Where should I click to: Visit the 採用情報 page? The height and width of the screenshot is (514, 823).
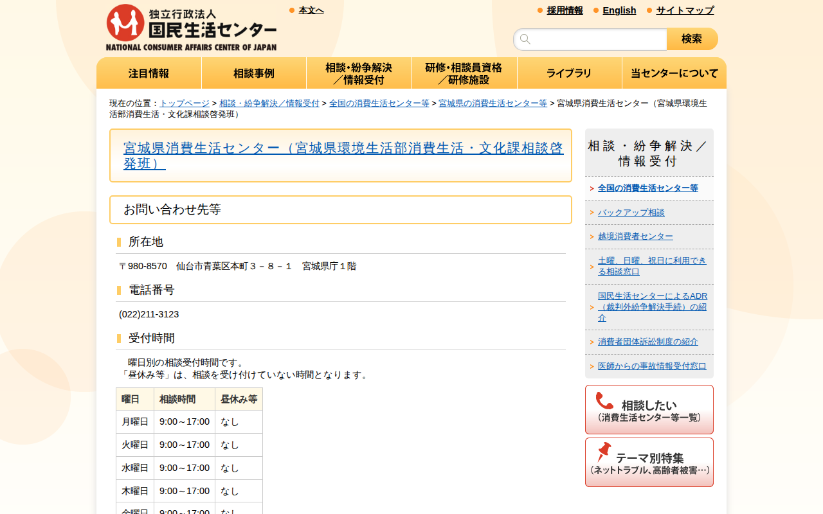[x=565, y=10]
